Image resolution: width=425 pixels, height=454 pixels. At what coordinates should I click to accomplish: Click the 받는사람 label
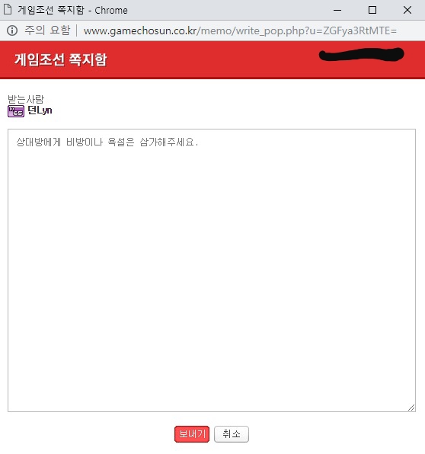[26, 99]
